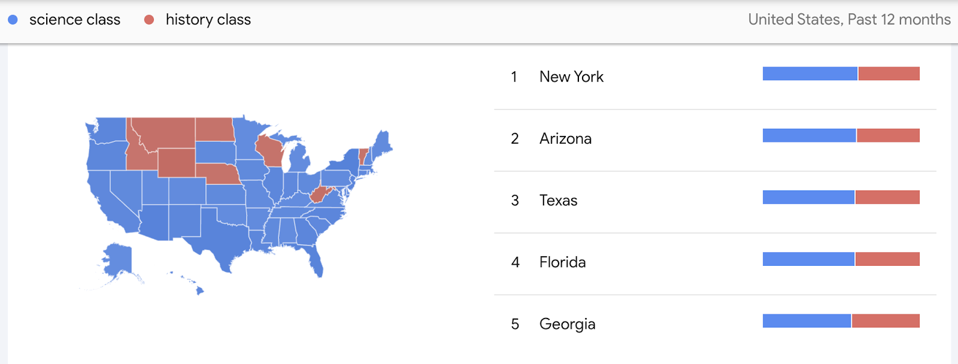Open the Texas region row

coord(715,201)
